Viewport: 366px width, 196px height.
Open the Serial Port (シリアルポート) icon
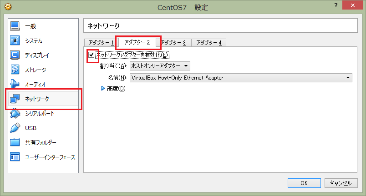point(15,113)
